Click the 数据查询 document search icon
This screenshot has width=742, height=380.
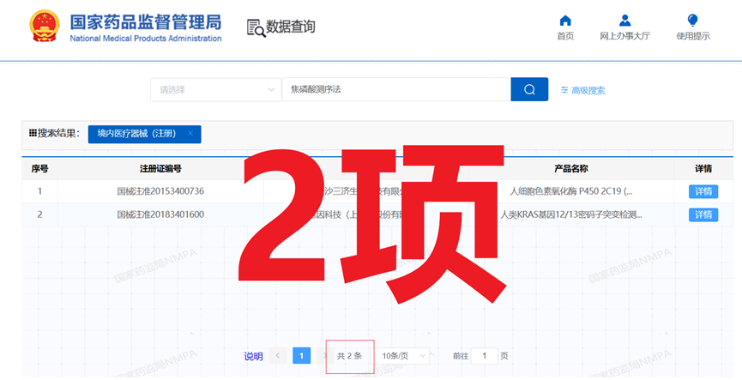coord(256,27)
